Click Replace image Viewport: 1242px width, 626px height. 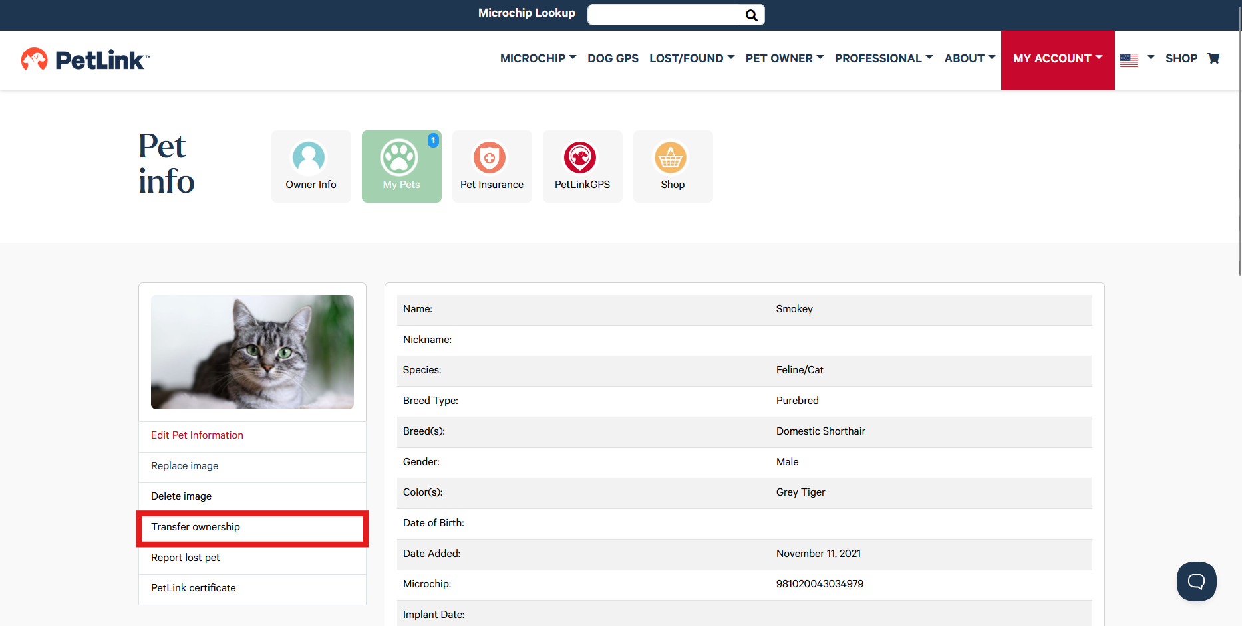point(184,466)
